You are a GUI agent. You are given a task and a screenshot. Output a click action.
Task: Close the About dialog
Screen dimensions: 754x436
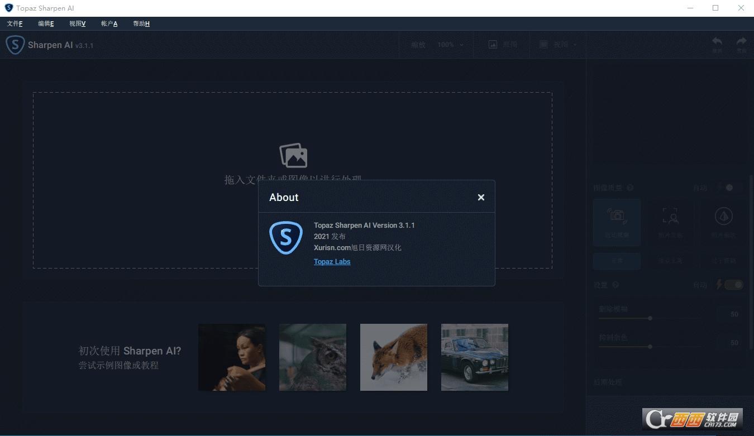pos(481,197)
